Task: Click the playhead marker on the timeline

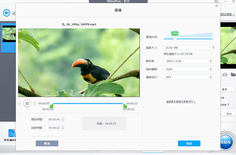Action: (x=69, y=101)
